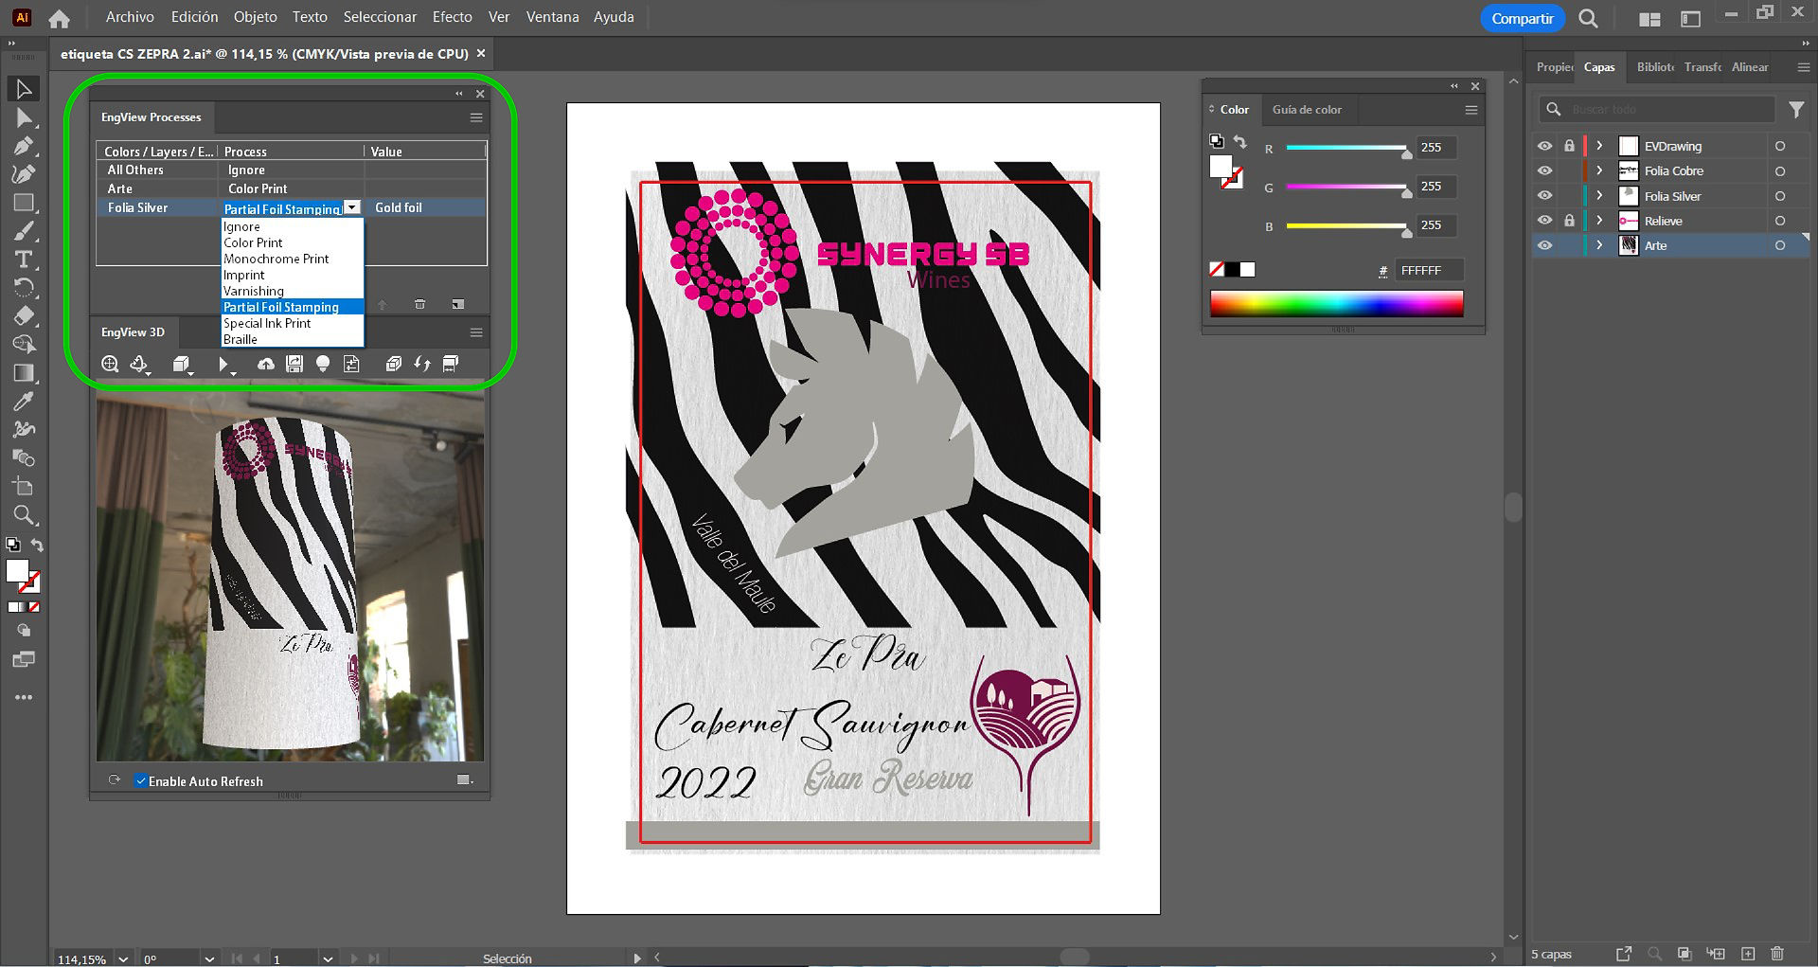1818x967 pixels.
Task: Hide the Relieve layer
Action: point(1545,221)
